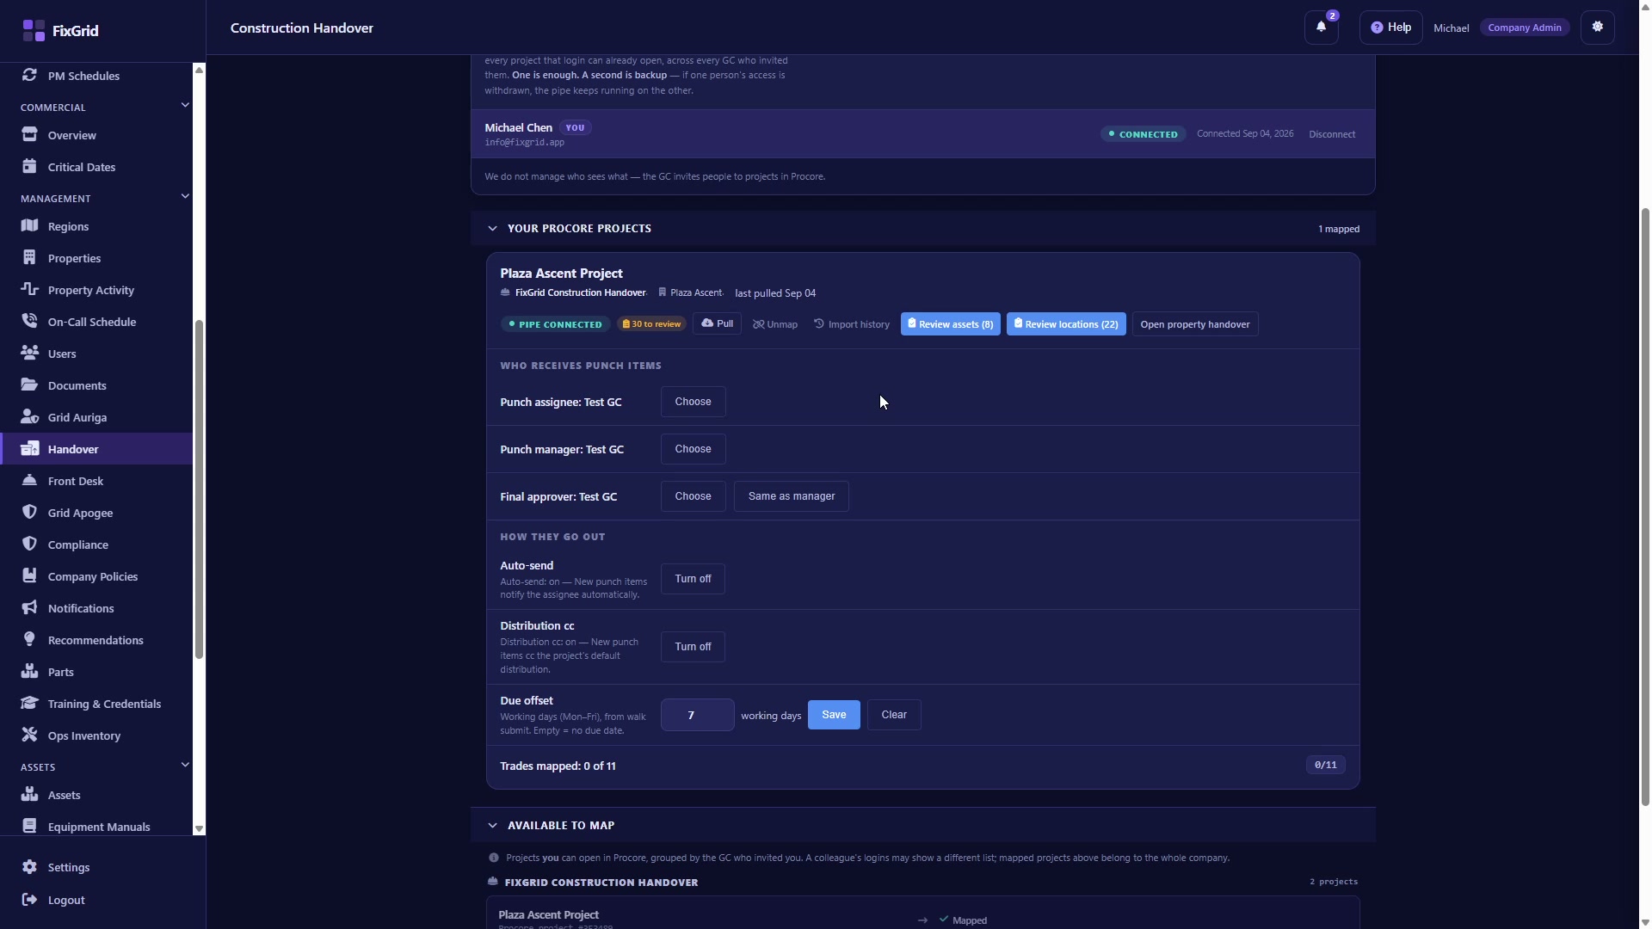Click the Recommendations lightbulb icon
This screenshot has height=929, width=1652.
click(x=29, y=639)
